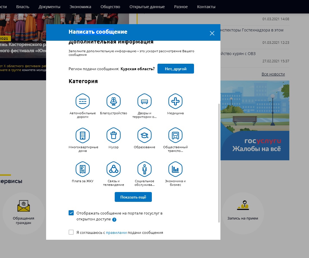This screenshot has height=258, width=309.
Task: Select the Связь и телевидение icon
Action: click(113, 169)
